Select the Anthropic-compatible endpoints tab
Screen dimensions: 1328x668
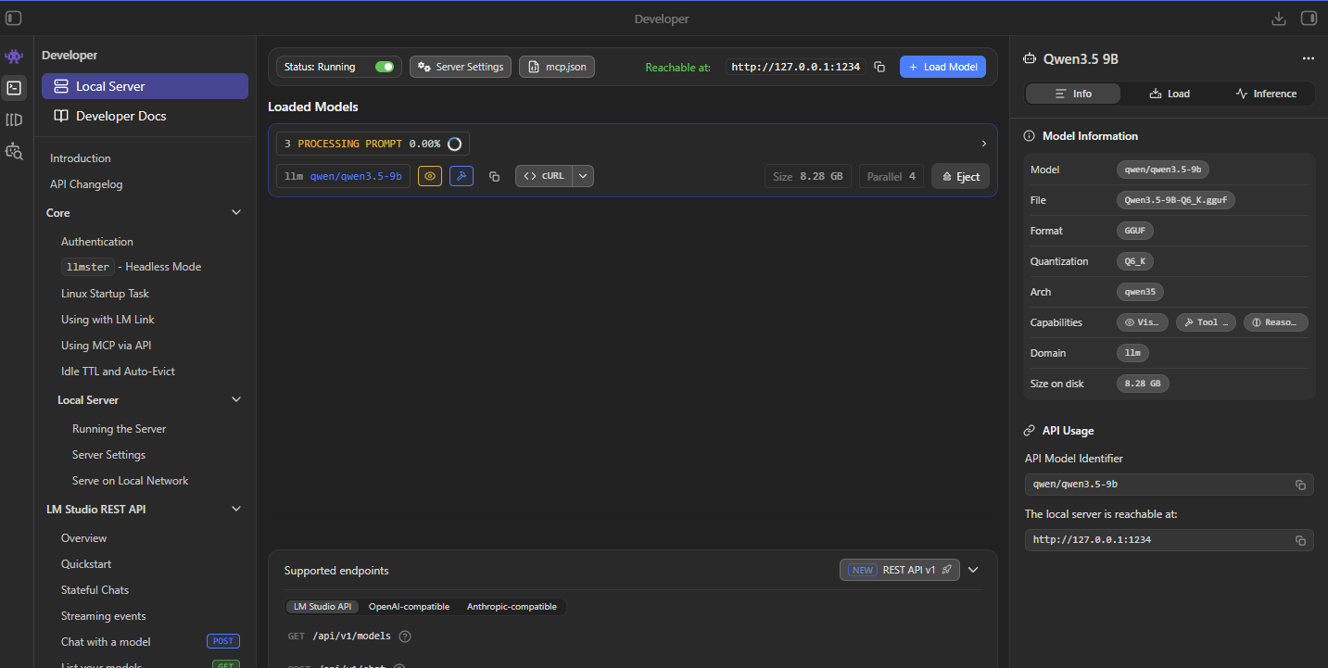click(512, 607)
